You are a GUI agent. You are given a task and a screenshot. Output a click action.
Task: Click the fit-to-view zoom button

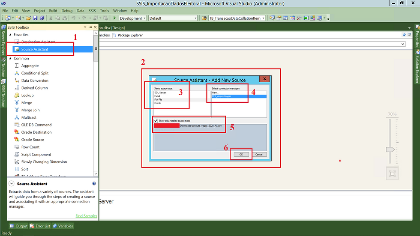coord(392,174)
